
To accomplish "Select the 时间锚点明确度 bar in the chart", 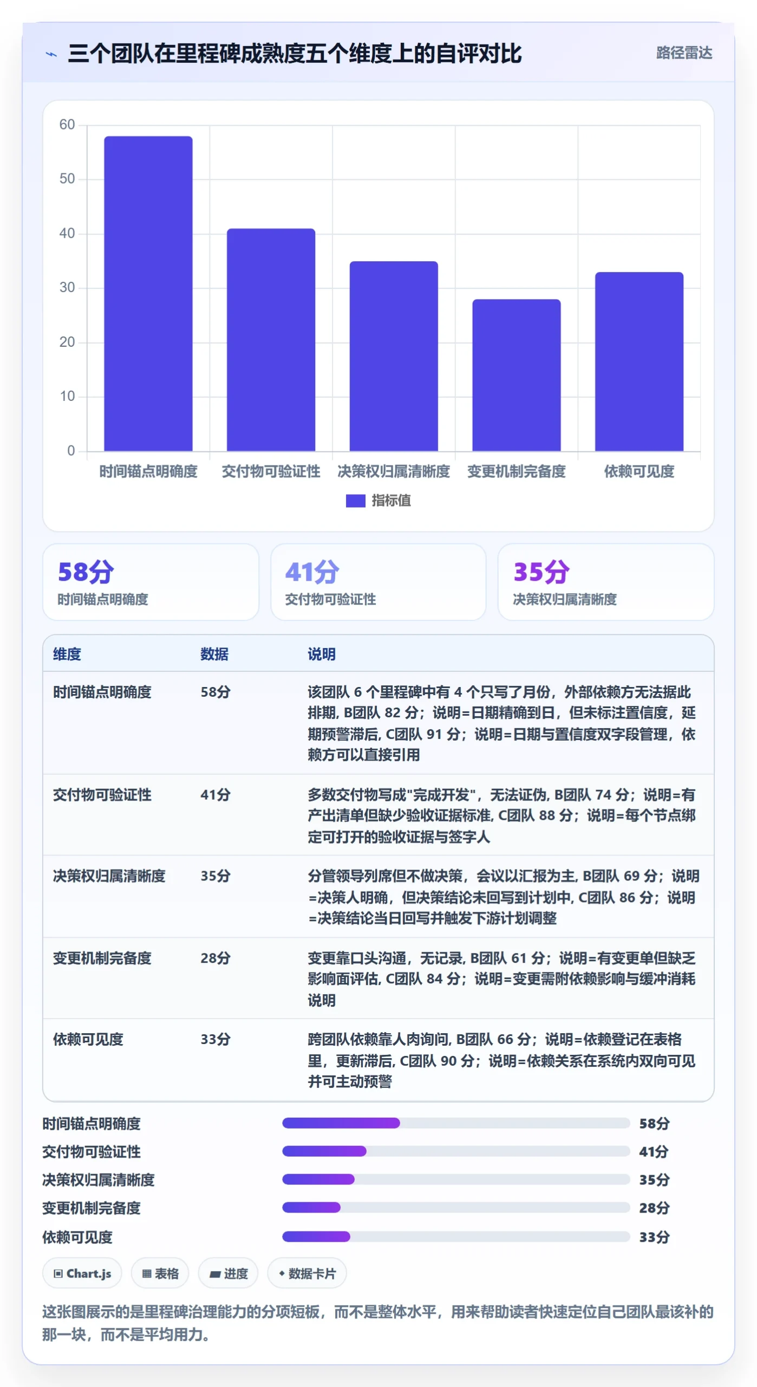I will click(148, 293).
